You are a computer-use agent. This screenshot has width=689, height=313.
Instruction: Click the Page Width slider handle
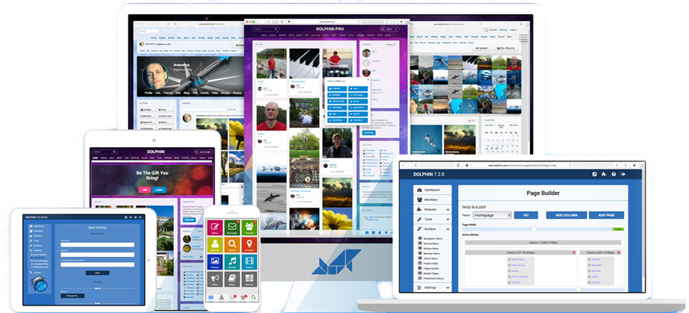coord(534,229)
